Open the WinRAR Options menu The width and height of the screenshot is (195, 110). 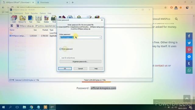point(43,13)
